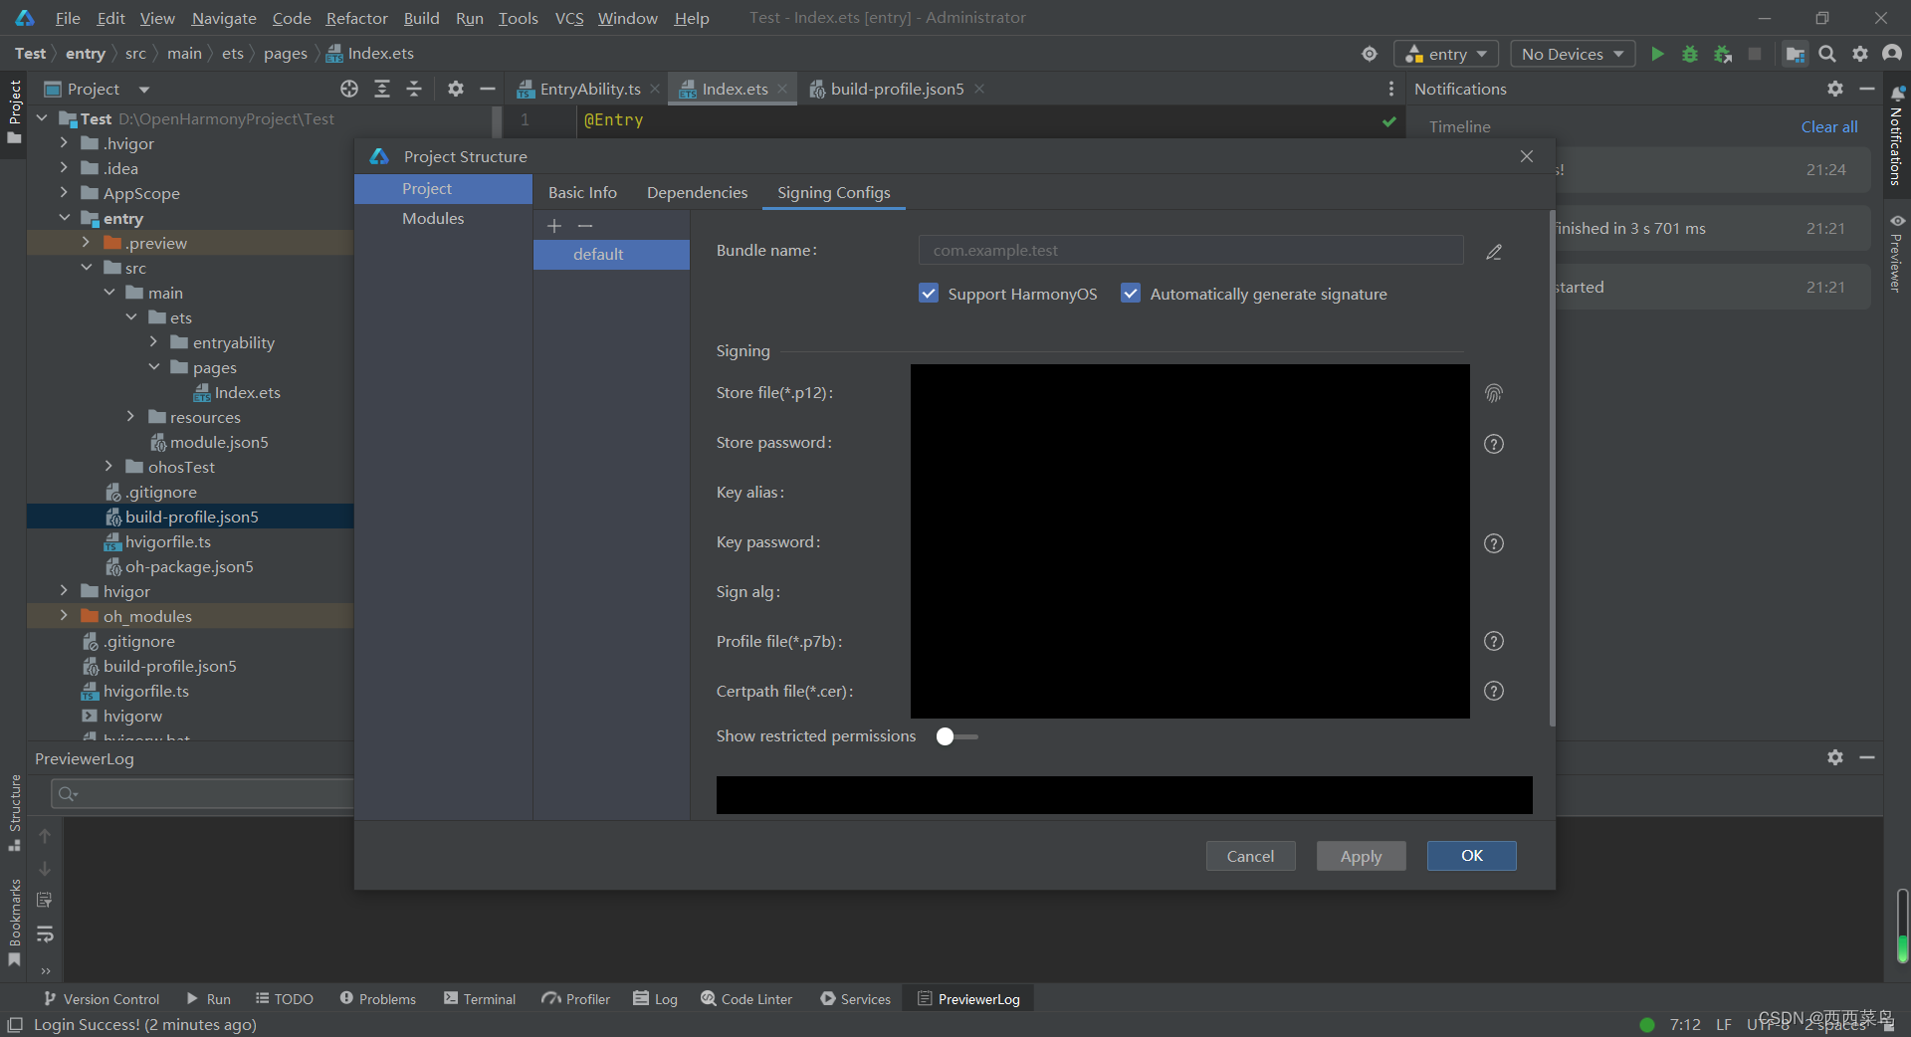Click the Apply button
Image resolution: width=1911 pixels, height=1037 pixels.
click(x=1361, y=856)
